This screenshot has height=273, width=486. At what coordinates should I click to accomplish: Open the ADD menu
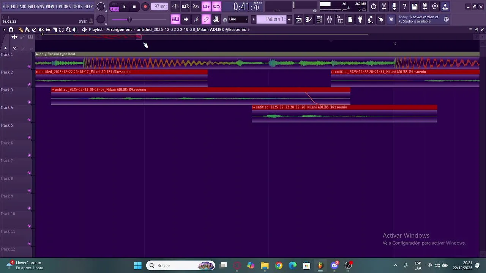tap(23, 6)
